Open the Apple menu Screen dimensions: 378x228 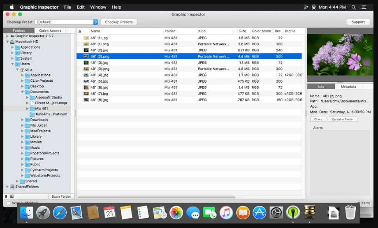[12, 7]
